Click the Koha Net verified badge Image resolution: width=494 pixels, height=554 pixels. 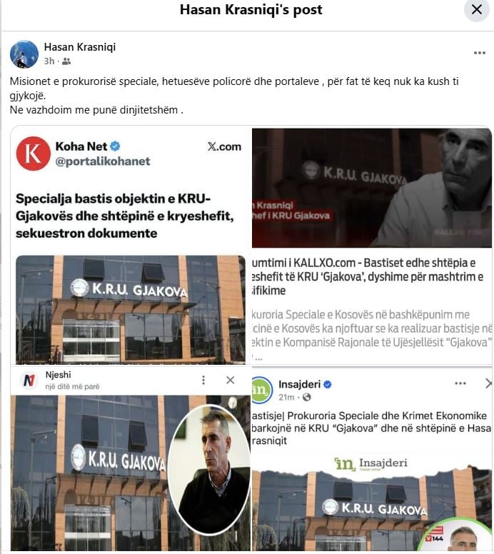click(115, 146)
